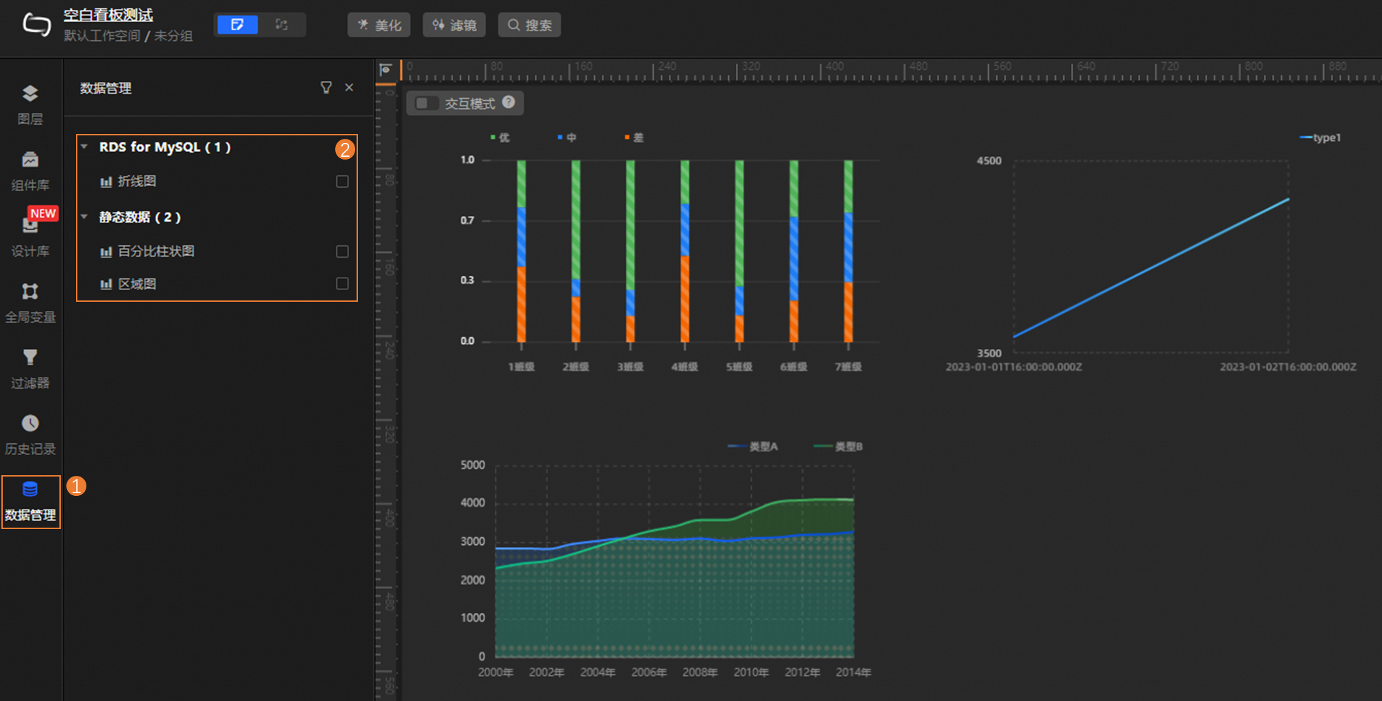Viewport: 1382px width, 701px height.
Task: Open the 图层 panel
Action: [30, 104]
